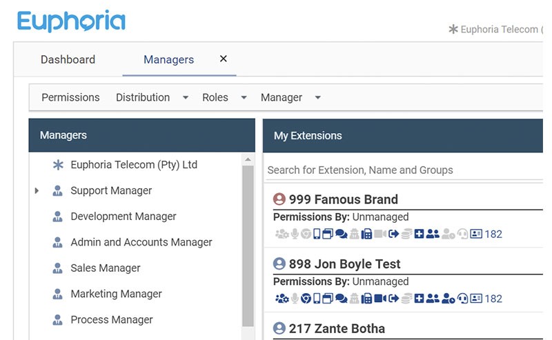Click the desk phone icon for 898 Jon Boyle Test
The width and height of the screenshot is (552, 340).
366,299
